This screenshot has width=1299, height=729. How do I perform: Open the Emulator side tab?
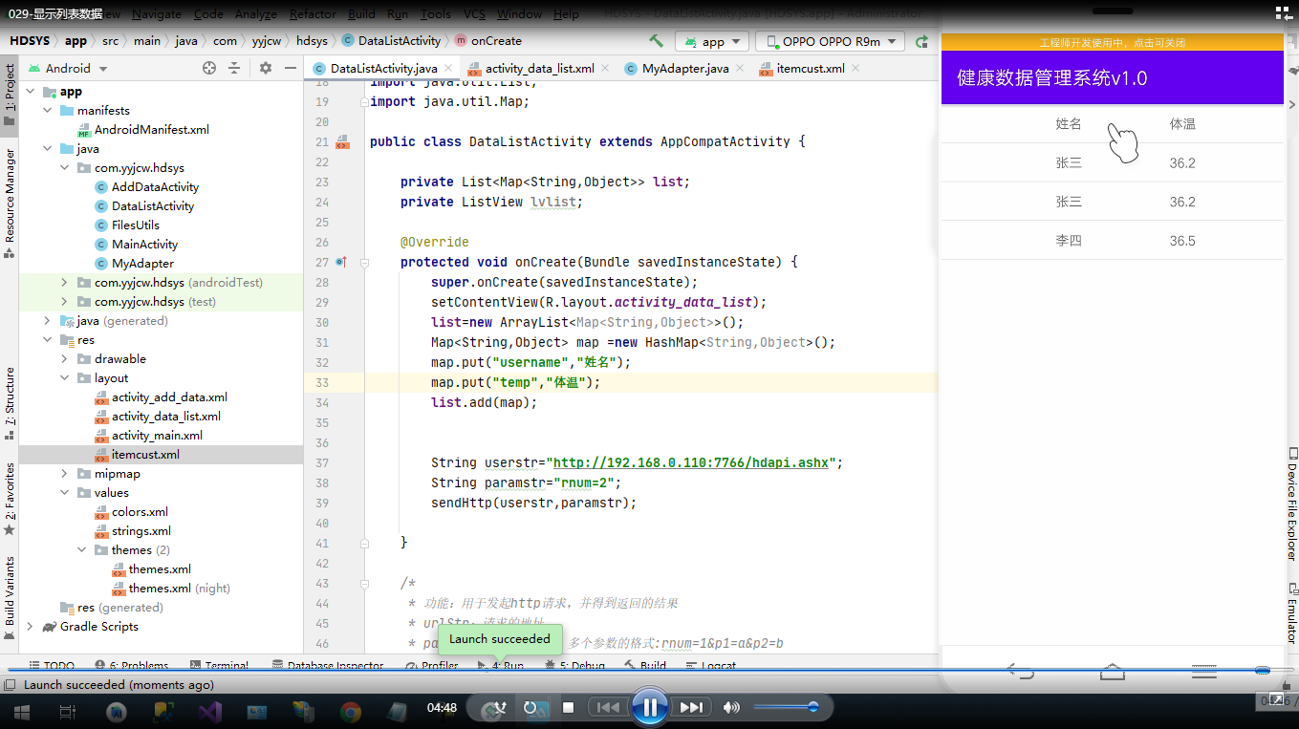[1290, 613]
